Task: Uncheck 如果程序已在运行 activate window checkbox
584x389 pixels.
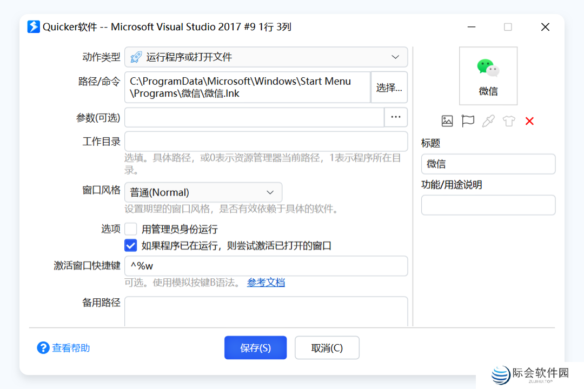Action: 130,245
